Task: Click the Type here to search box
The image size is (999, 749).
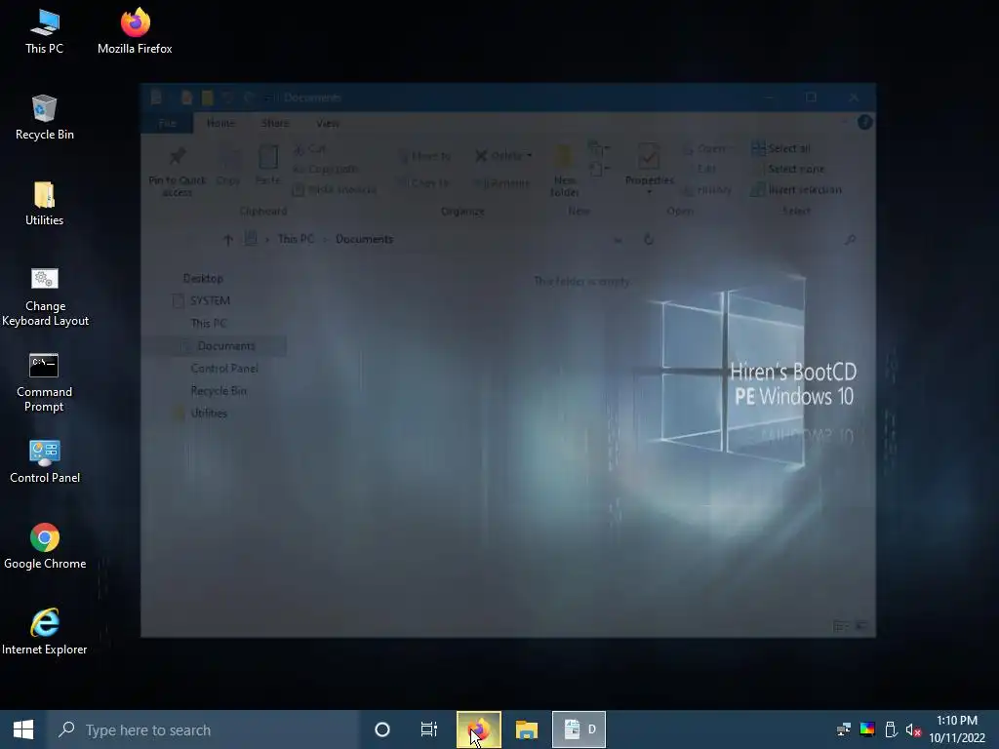Action: point(204,729)
